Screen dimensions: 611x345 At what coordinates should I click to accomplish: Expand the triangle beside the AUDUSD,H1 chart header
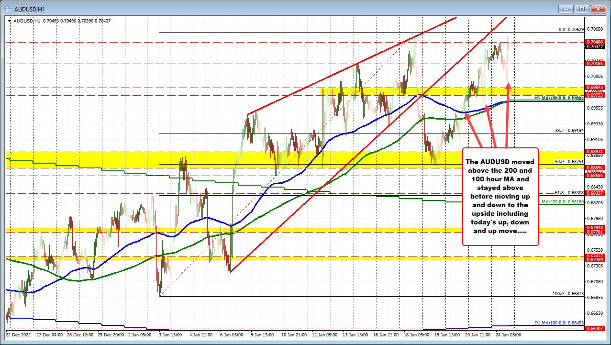click(10, 21)
